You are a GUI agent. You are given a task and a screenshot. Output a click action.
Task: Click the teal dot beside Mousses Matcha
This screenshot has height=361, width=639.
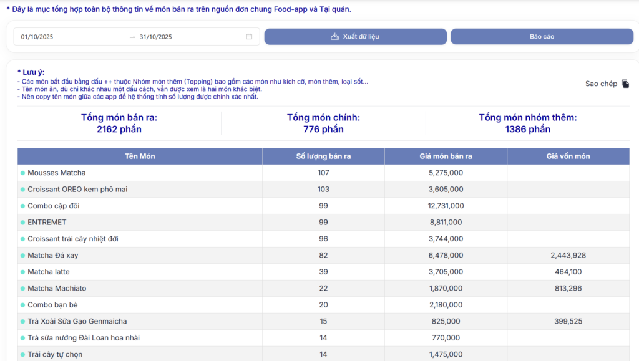click(22, 173)
